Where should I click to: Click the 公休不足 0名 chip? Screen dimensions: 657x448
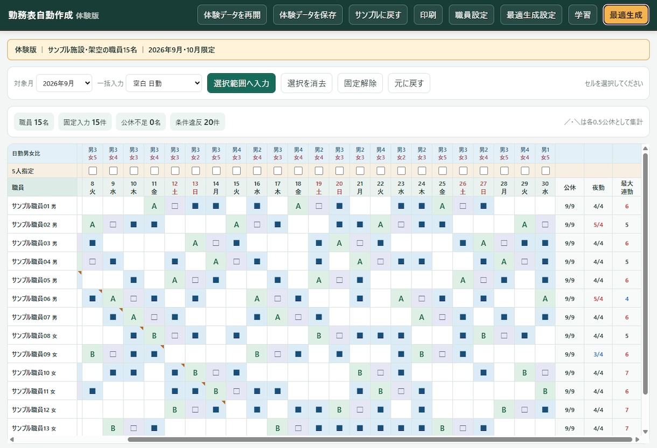pos(141,122)
